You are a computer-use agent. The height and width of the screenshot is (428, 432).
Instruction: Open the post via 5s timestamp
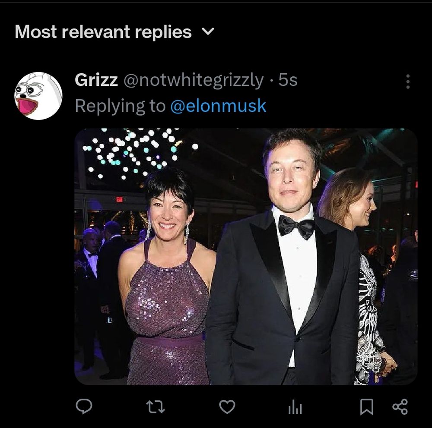pyautogui.click(x=288, y=80)
